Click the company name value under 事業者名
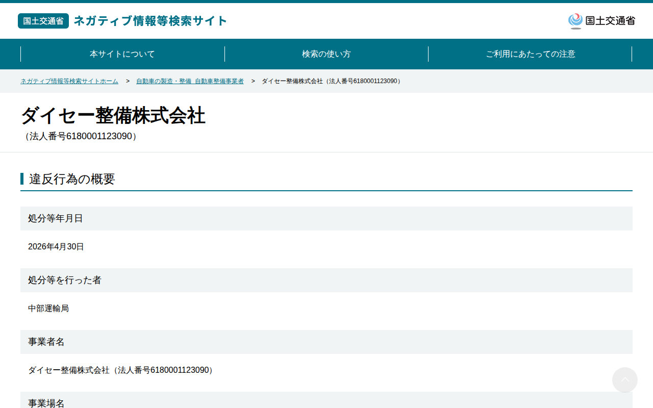Viewport: 653px width, 408px height. pos(121,370)
